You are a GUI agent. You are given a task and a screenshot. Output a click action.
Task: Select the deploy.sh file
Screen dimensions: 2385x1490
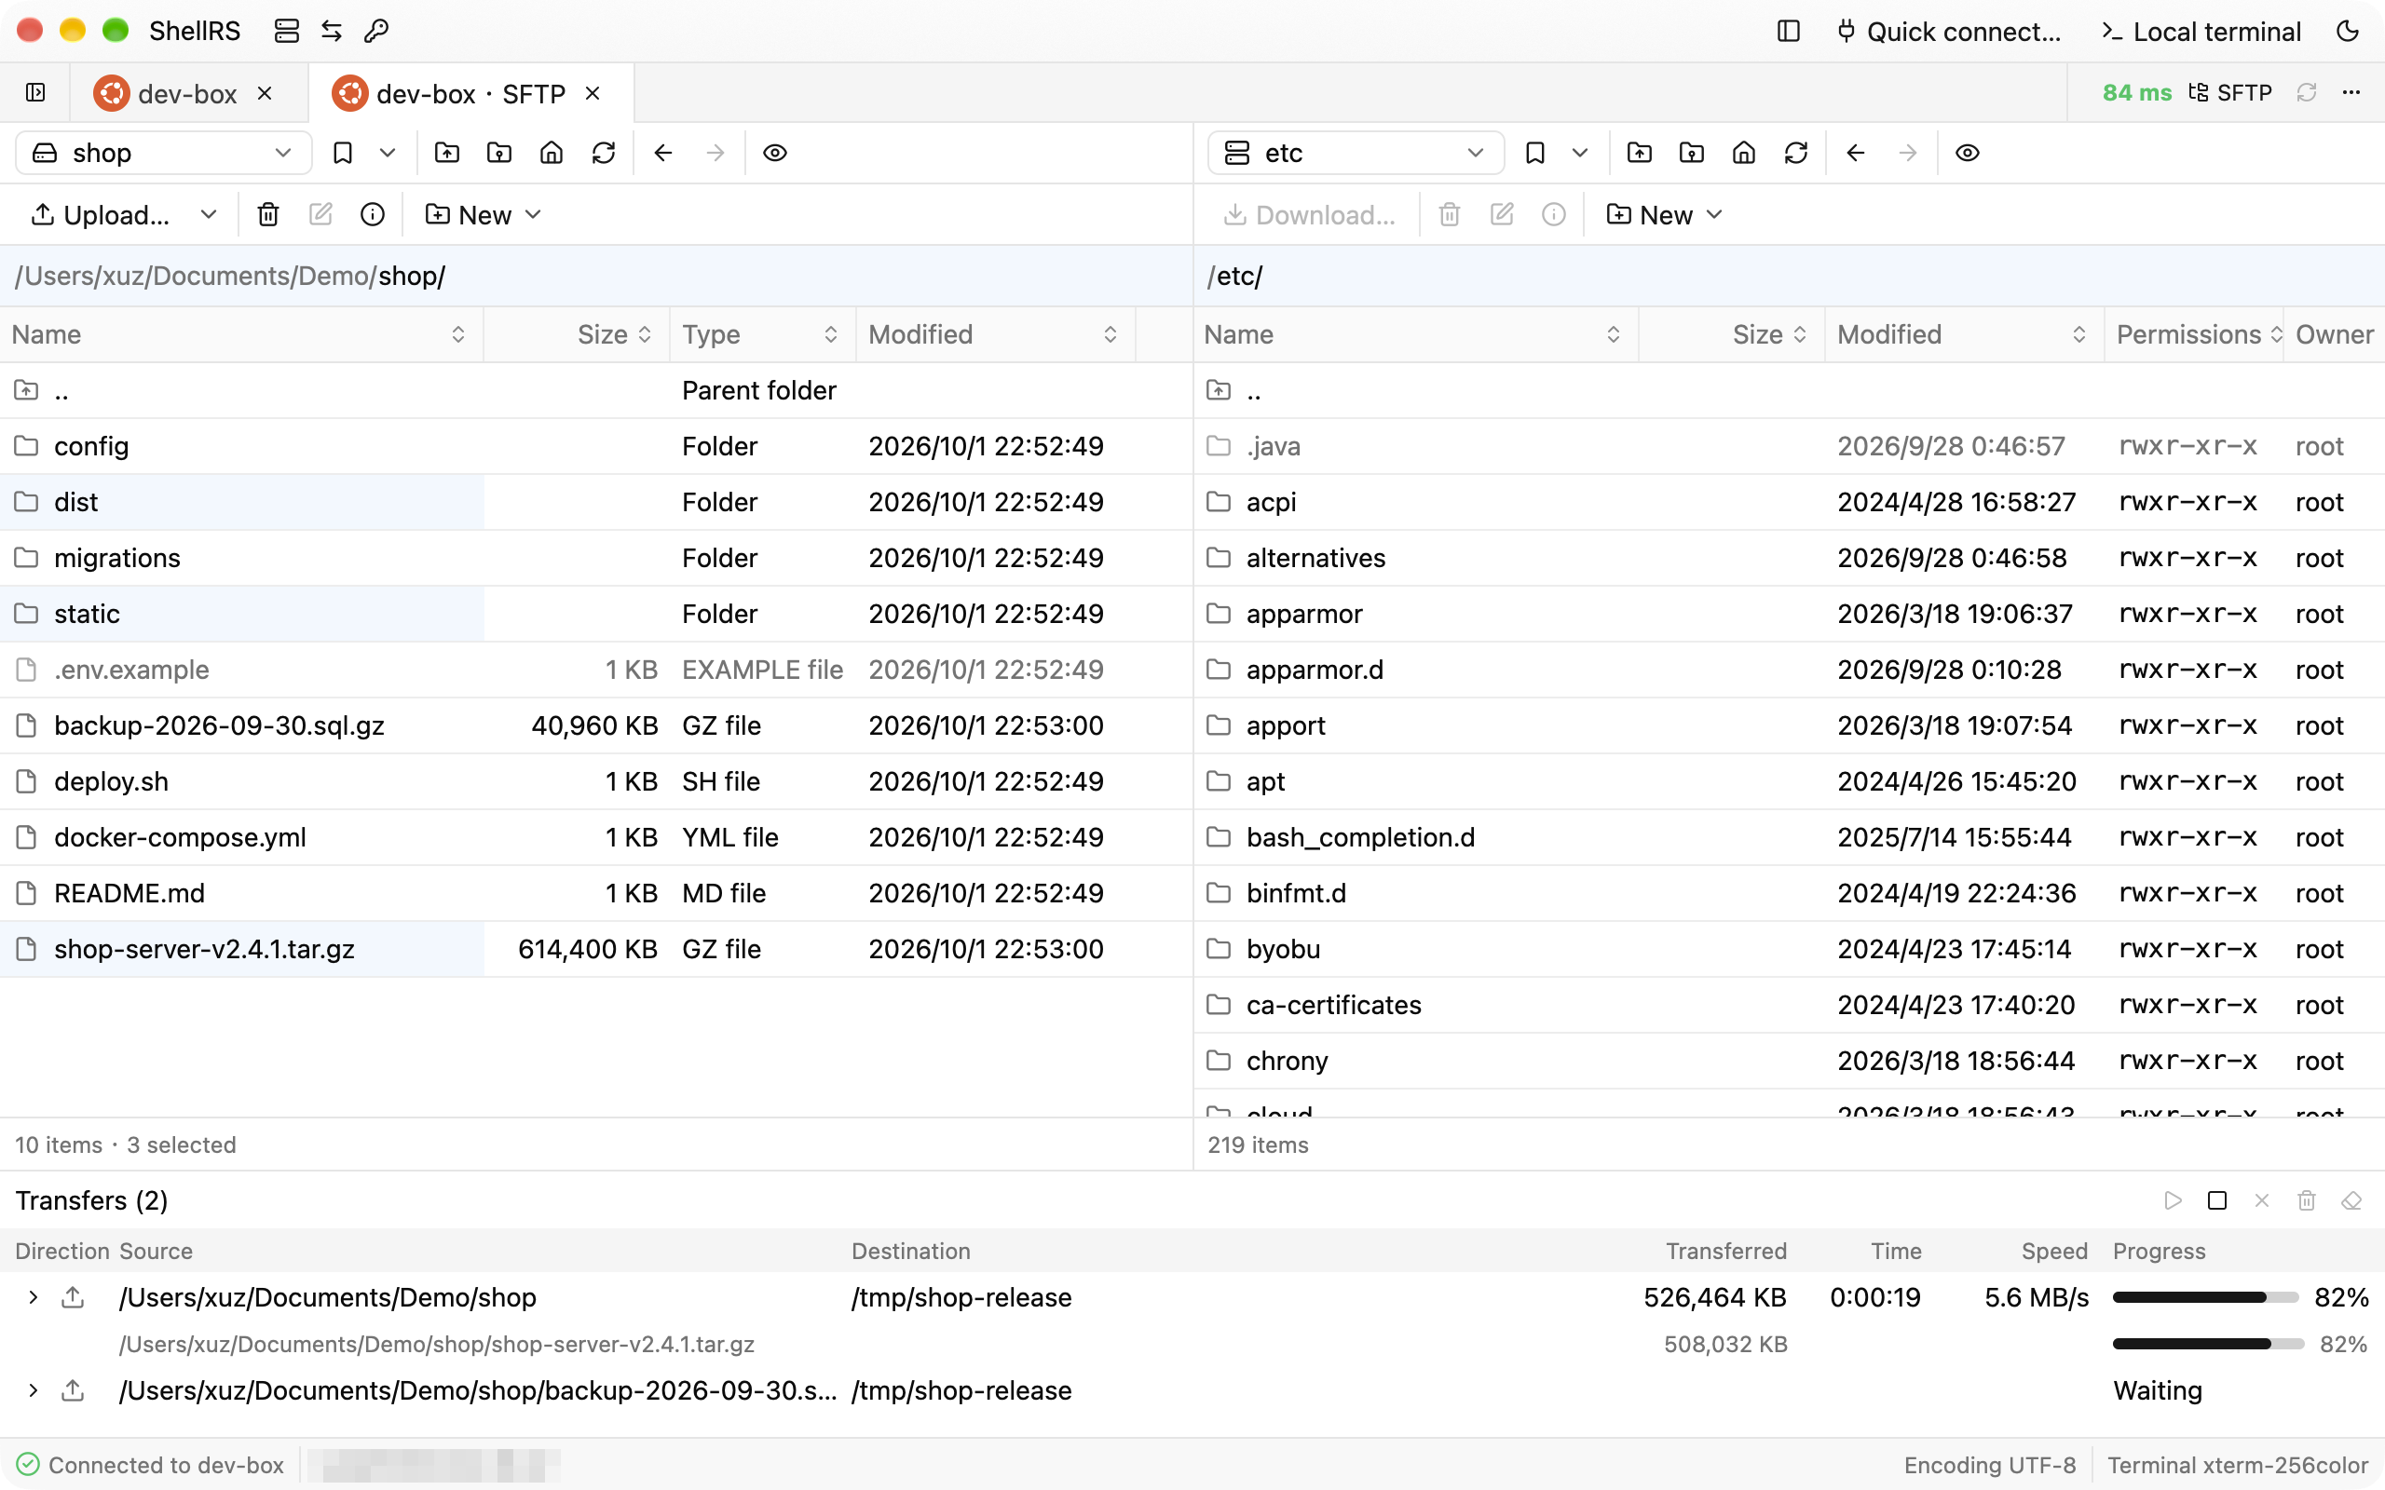tap(596, 781)
